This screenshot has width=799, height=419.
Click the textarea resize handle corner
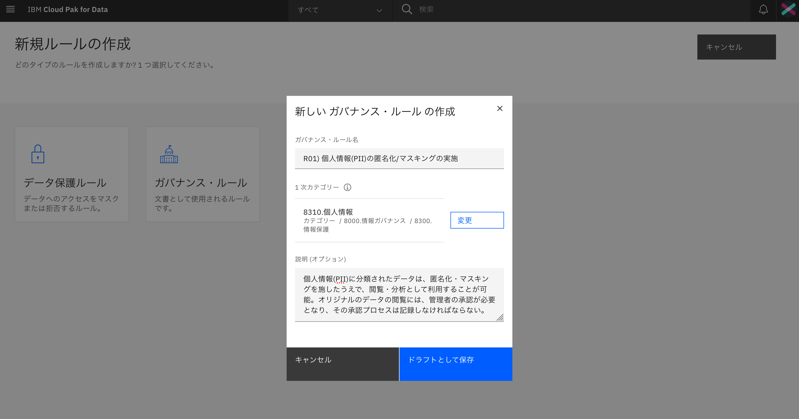coord(500,318)
